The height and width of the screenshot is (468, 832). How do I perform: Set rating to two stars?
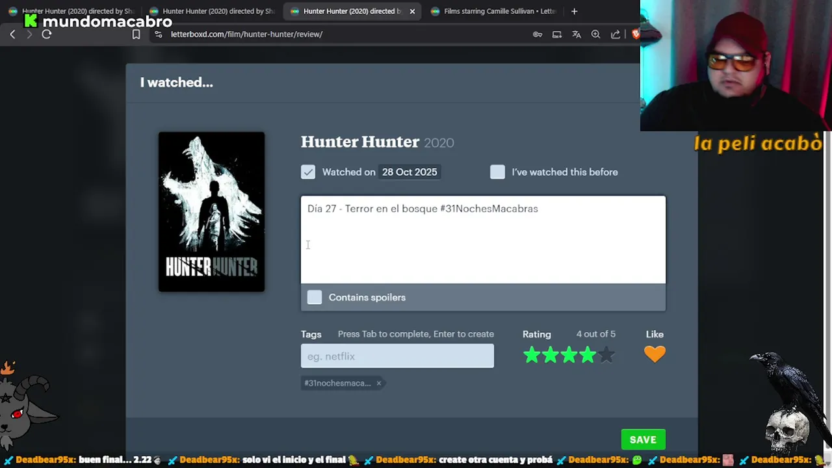point(551,355)
